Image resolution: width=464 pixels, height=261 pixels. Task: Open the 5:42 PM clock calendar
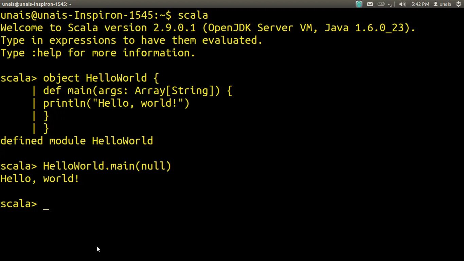pyautogui.click(x=420, y=4)
